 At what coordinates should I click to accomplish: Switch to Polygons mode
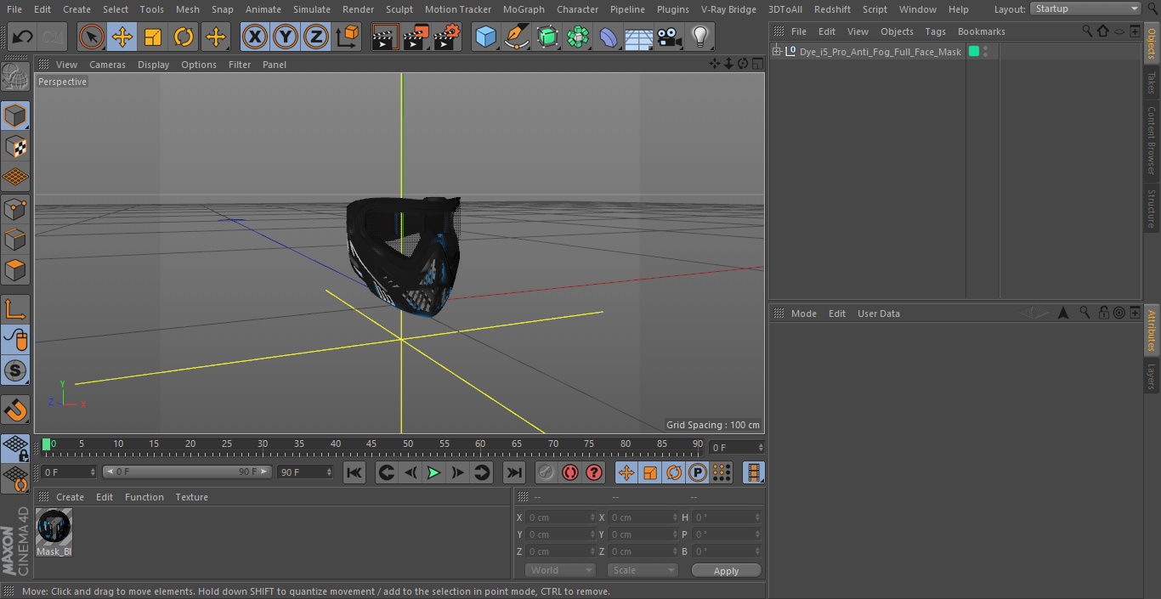15,270
